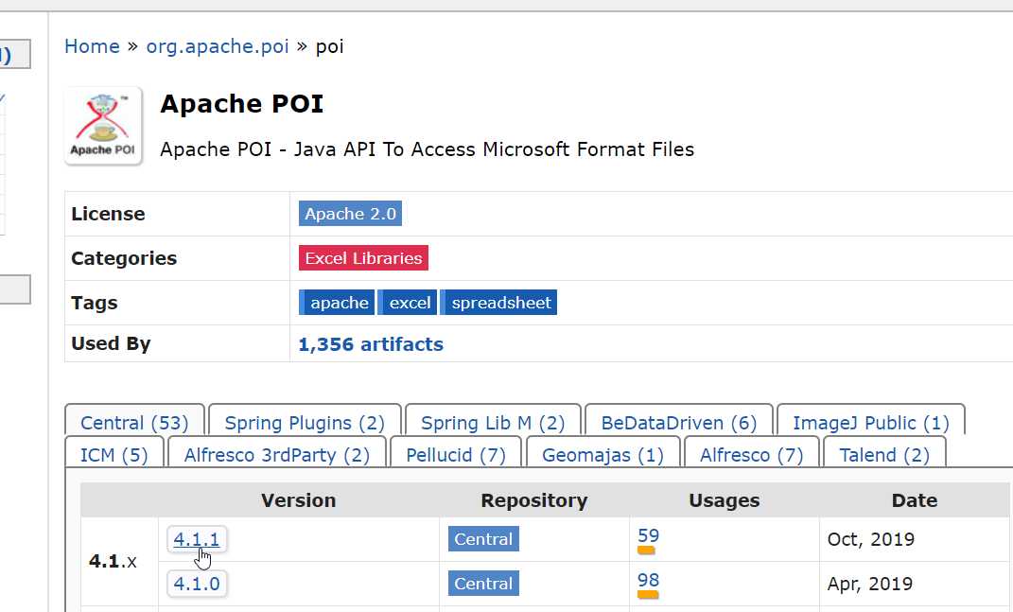
Task: Select the apache tag
Action: [x=338, y=303]
